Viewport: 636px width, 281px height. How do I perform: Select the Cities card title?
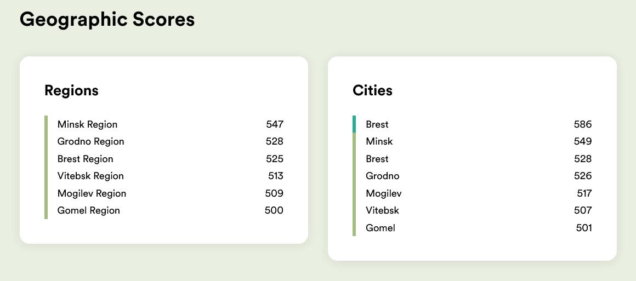pyautogui.click(x=372, y=90)
